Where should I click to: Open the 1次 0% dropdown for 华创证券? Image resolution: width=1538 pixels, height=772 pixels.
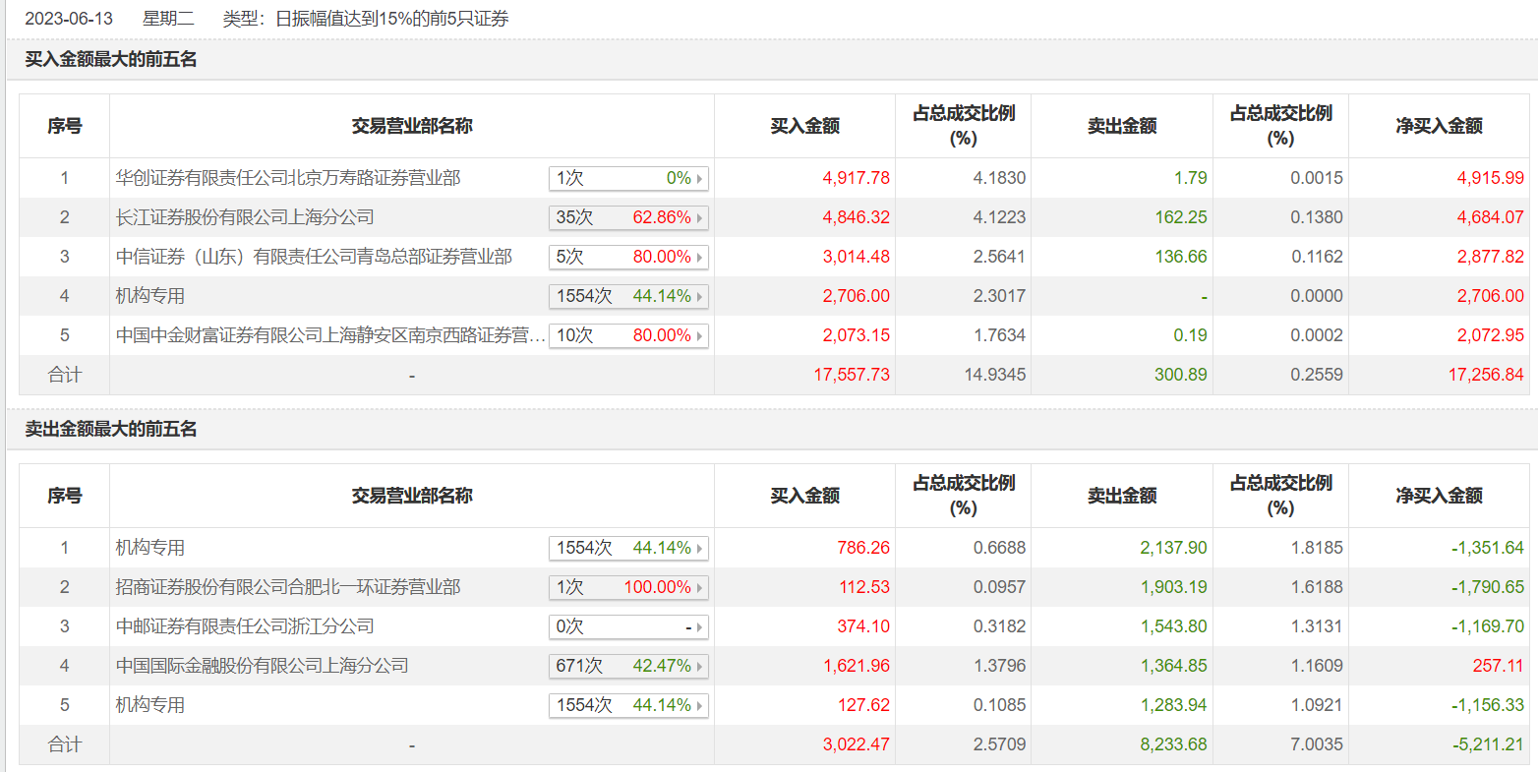tap(627, 178)
